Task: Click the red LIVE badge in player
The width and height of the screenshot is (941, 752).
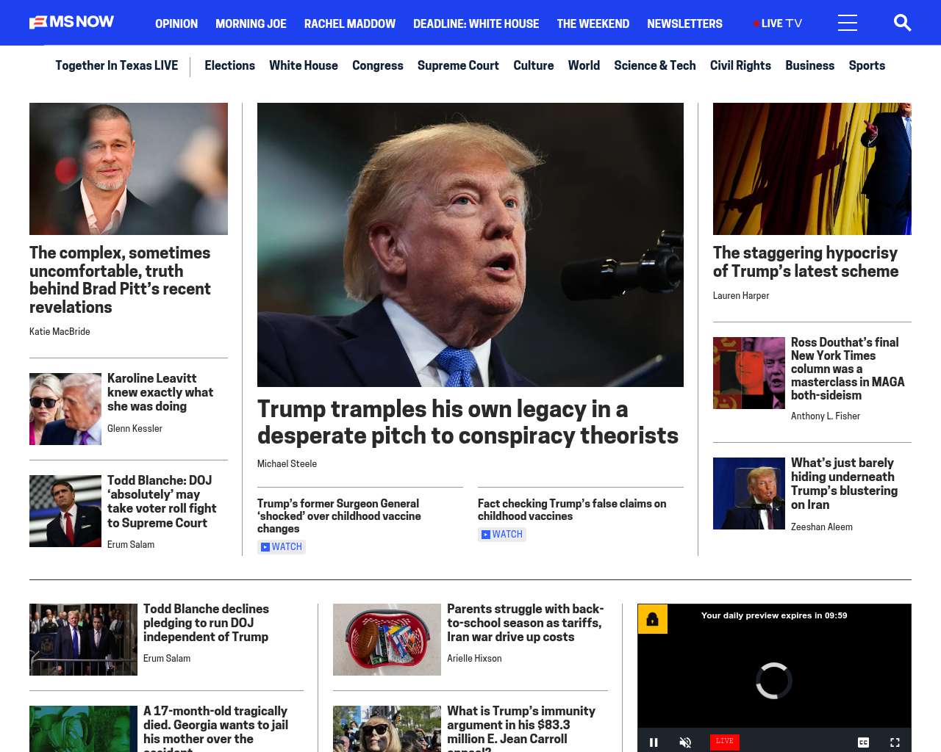Action: (x=724, y=741)
